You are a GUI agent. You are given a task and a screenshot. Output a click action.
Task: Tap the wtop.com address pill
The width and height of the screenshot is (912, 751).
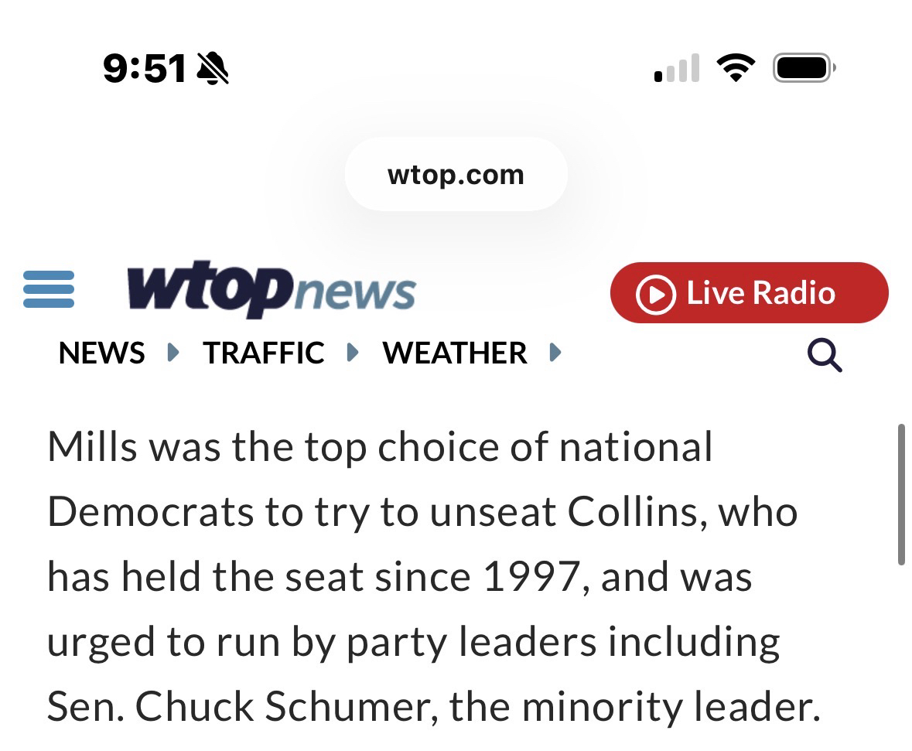[456, 175]
